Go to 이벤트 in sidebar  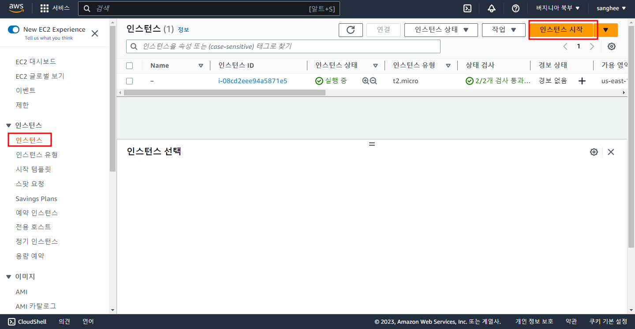point(26,91)
